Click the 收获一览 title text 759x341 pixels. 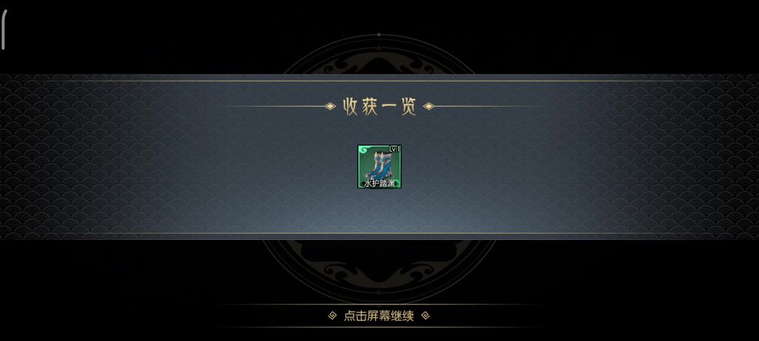pyautogui.click(x=379, y=106)
